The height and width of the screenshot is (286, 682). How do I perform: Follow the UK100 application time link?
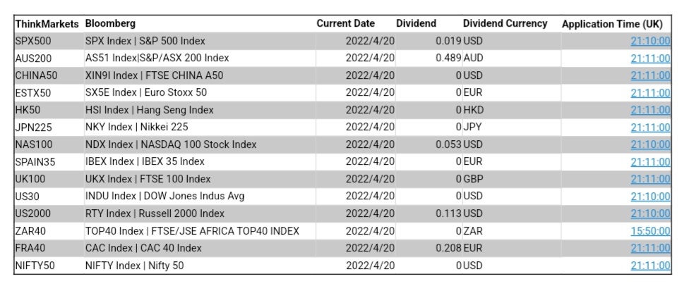pyautogui.click(x=650, y=179)
